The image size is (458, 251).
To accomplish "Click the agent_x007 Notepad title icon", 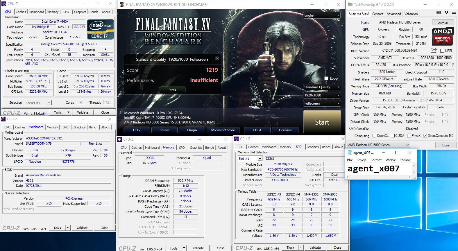I will click(x=350, y=153).
